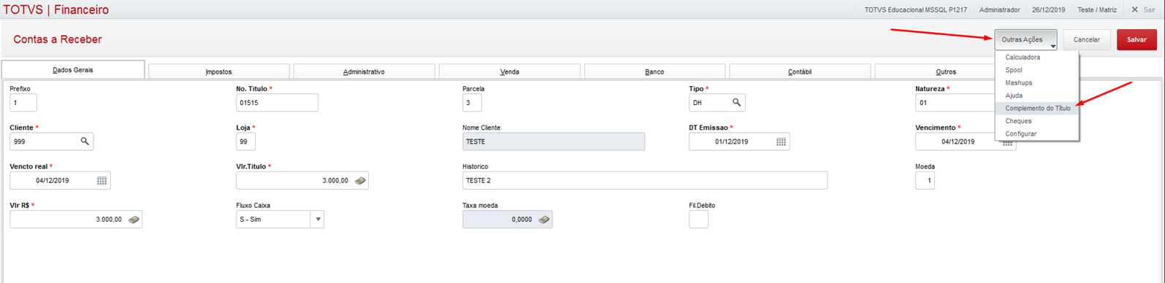
Task: Open the Vencto real calendar picker
Action: coord(102,180)
